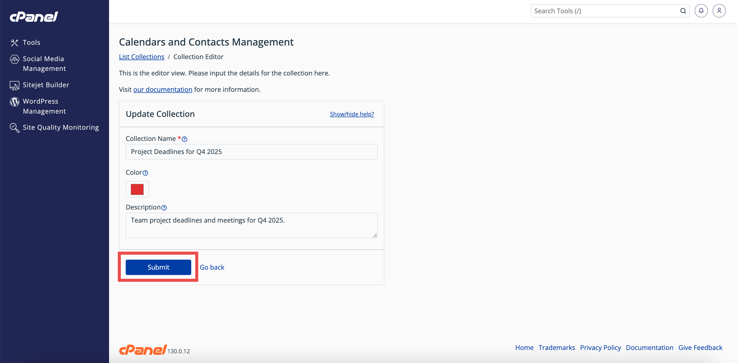Open the red color swatch picker
This screenshot has width=737, height=363.
coord(137,189)
